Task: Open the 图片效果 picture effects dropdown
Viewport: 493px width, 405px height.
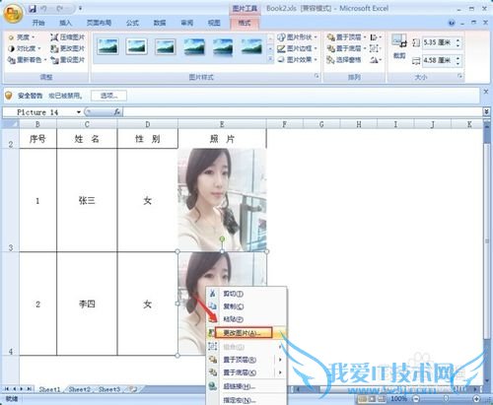Action: tap(297, 60)
